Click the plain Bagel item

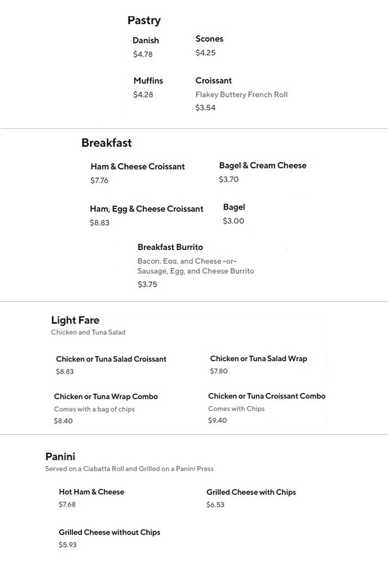[x=234, y=207]
